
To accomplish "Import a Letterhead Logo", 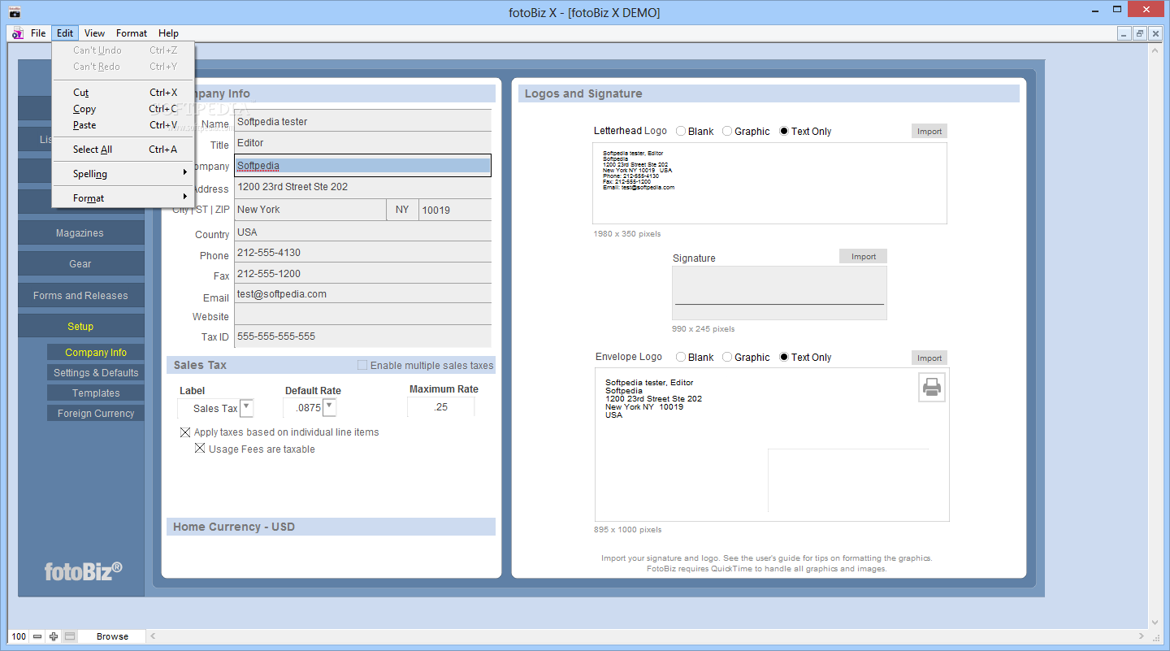I will coord(929,131).
